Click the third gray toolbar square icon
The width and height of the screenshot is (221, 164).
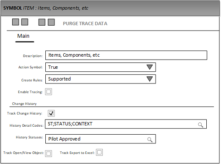point(42,22)
